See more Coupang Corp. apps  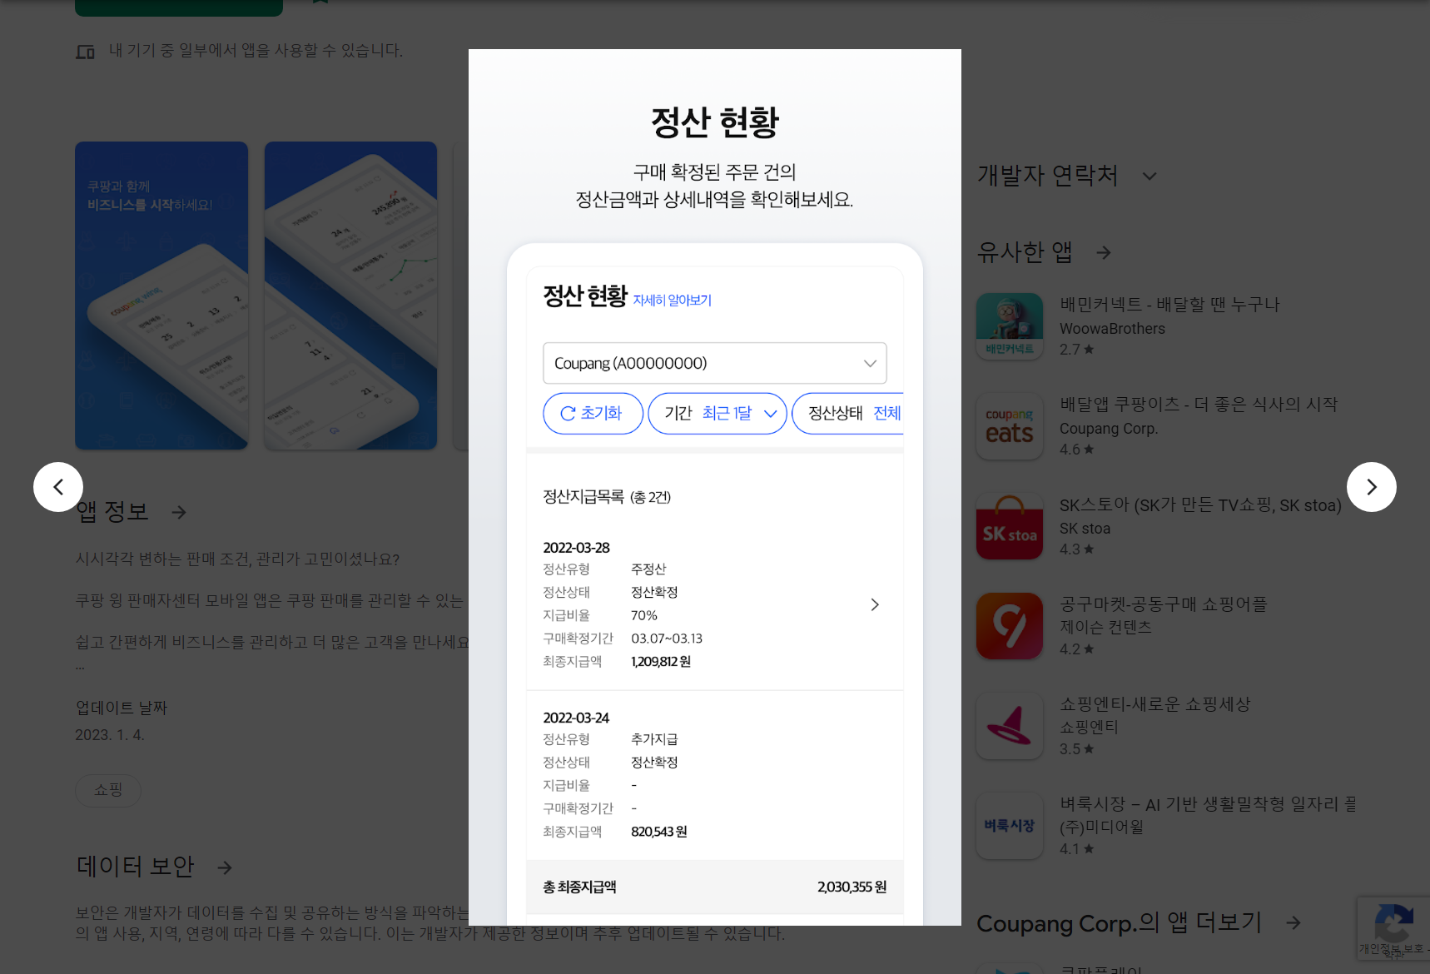[x=1293, y=922]
